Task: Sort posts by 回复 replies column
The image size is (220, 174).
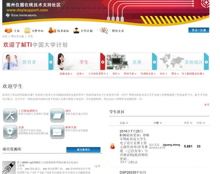Action: 200,123
